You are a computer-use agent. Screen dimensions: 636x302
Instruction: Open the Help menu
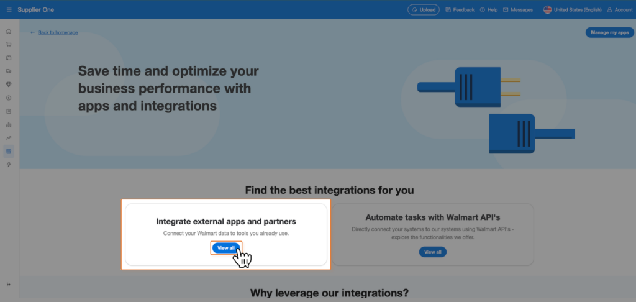coord(489,10)
